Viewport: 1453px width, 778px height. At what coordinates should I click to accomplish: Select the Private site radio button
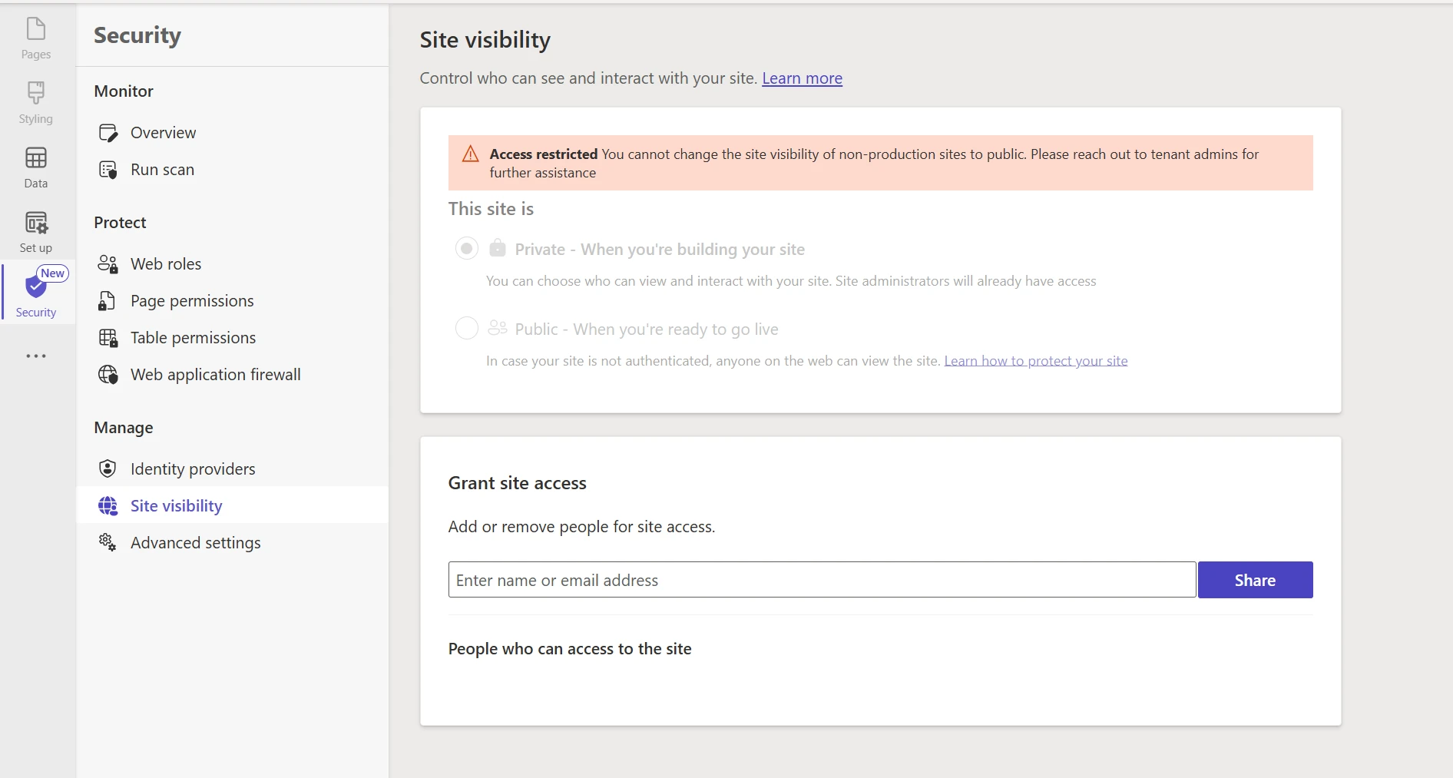[x=467, y=249]
